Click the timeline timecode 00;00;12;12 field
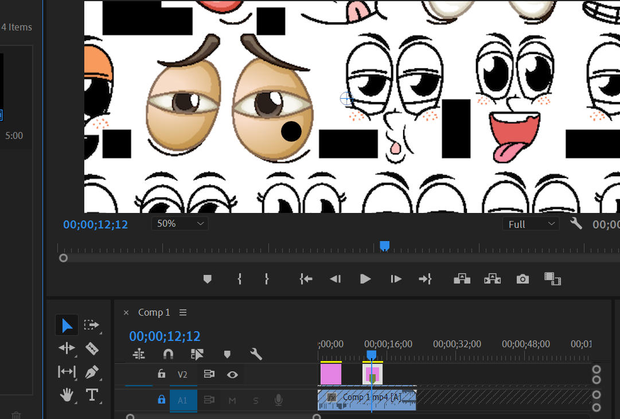620x419 pixels. [165, 336]
